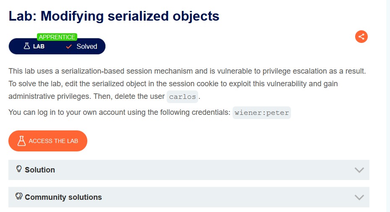Screen dimensions: 390x212
Task: Click the flask icon in LAB badge
Action: (x=27, y=46)
